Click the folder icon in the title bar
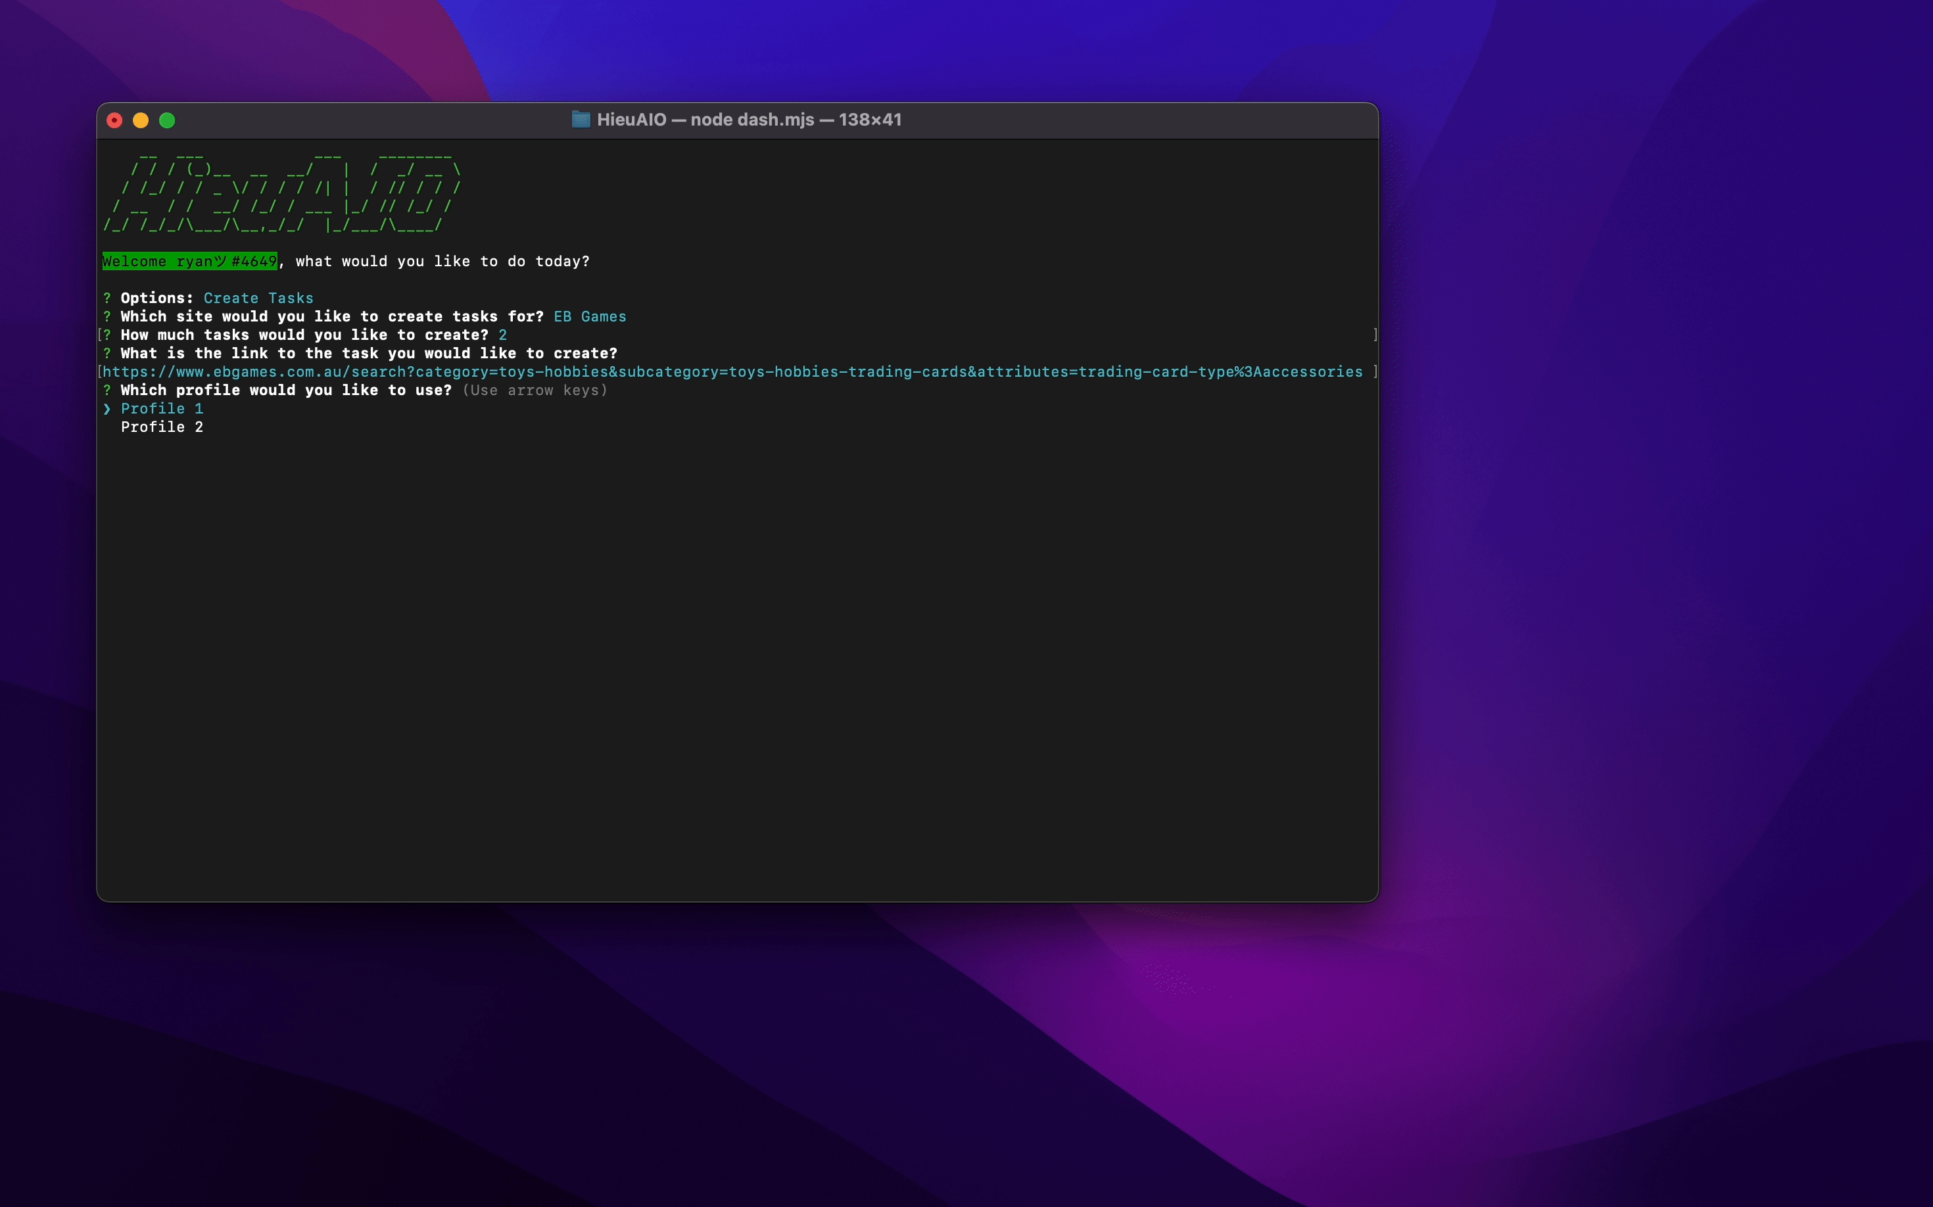The height and width of the screenshot is (1207, 1933). (x=581, y=120)
